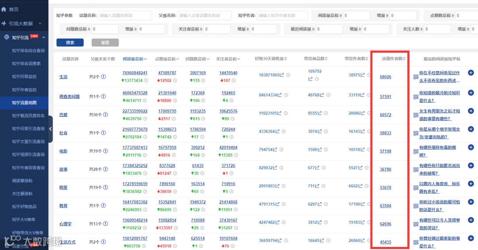The image size is (478, 250).
Task: Select 知乎流量地图 menu item
Action: pos(24,103)
